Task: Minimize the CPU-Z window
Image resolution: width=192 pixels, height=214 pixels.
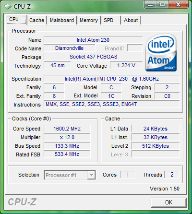Action: (150, 4)
